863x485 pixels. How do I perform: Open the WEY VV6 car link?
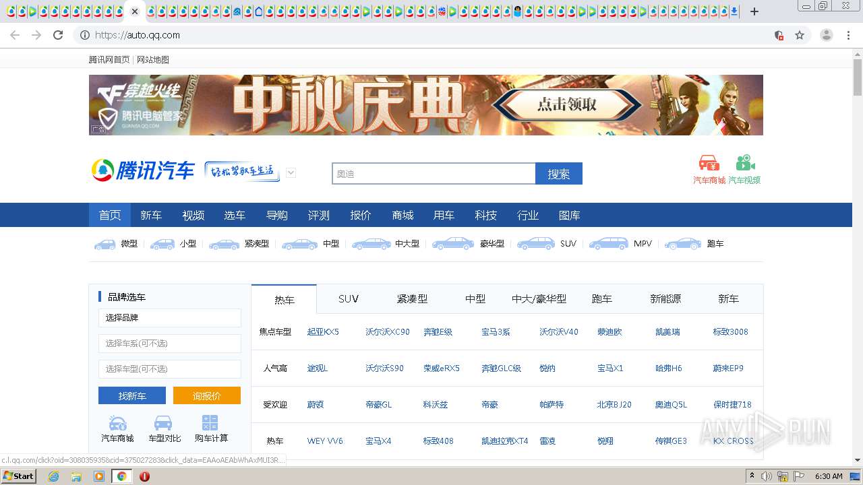(325, 441)
